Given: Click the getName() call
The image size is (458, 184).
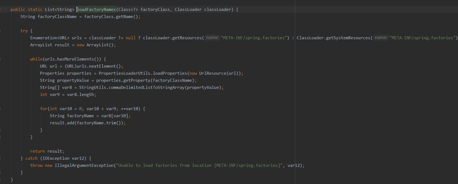Looking at the screenshot, I should click(127, 17).
